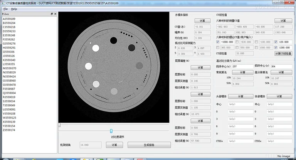Click the 头部模体 row 9 mGy field
The width and height of the screenshot is (296, 160).
pyautogui.click(x=240, y=134)
